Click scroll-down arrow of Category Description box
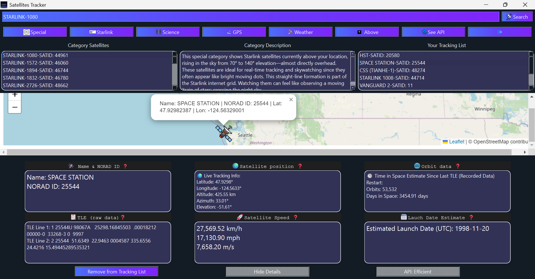 353,88
